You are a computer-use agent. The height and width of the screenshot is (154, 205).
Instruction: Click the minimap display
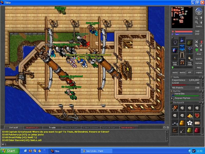tap(182, 17)
